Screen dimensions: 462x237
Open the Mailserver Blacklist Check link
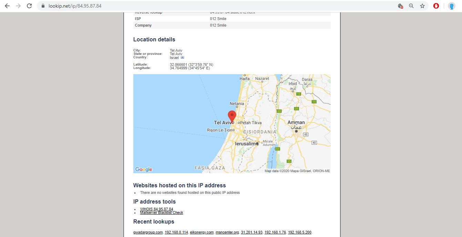pos(162,213)
